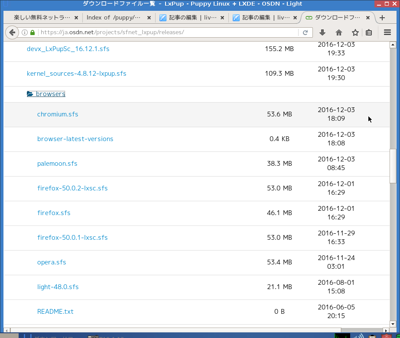Download palemoon.sfs
The height and width of the screenshot is (338, 400).
(x=57, y=164)
